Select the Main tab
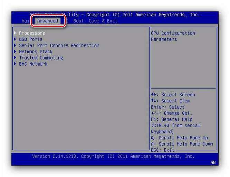This screenshot has height=177, width=230. [x=26, y=21]
